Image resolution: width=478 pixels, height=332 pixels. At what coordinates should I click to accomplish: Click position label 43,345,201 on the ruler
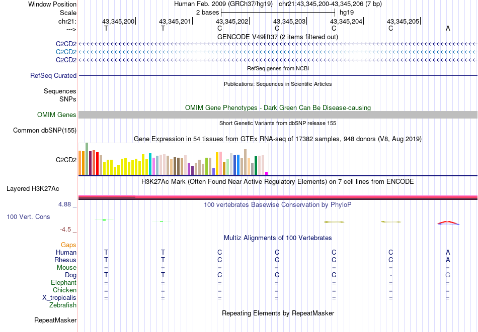point(175,21)
